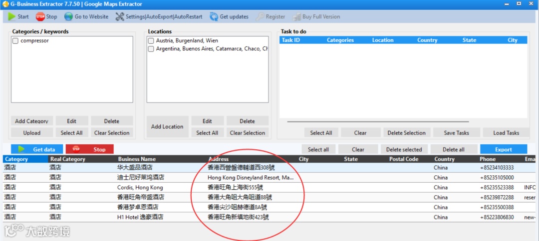Click the Add Location button
Image resolution: width=539 pixels, height=241 pixels.
pyautogui.click(x=167, y=126)
